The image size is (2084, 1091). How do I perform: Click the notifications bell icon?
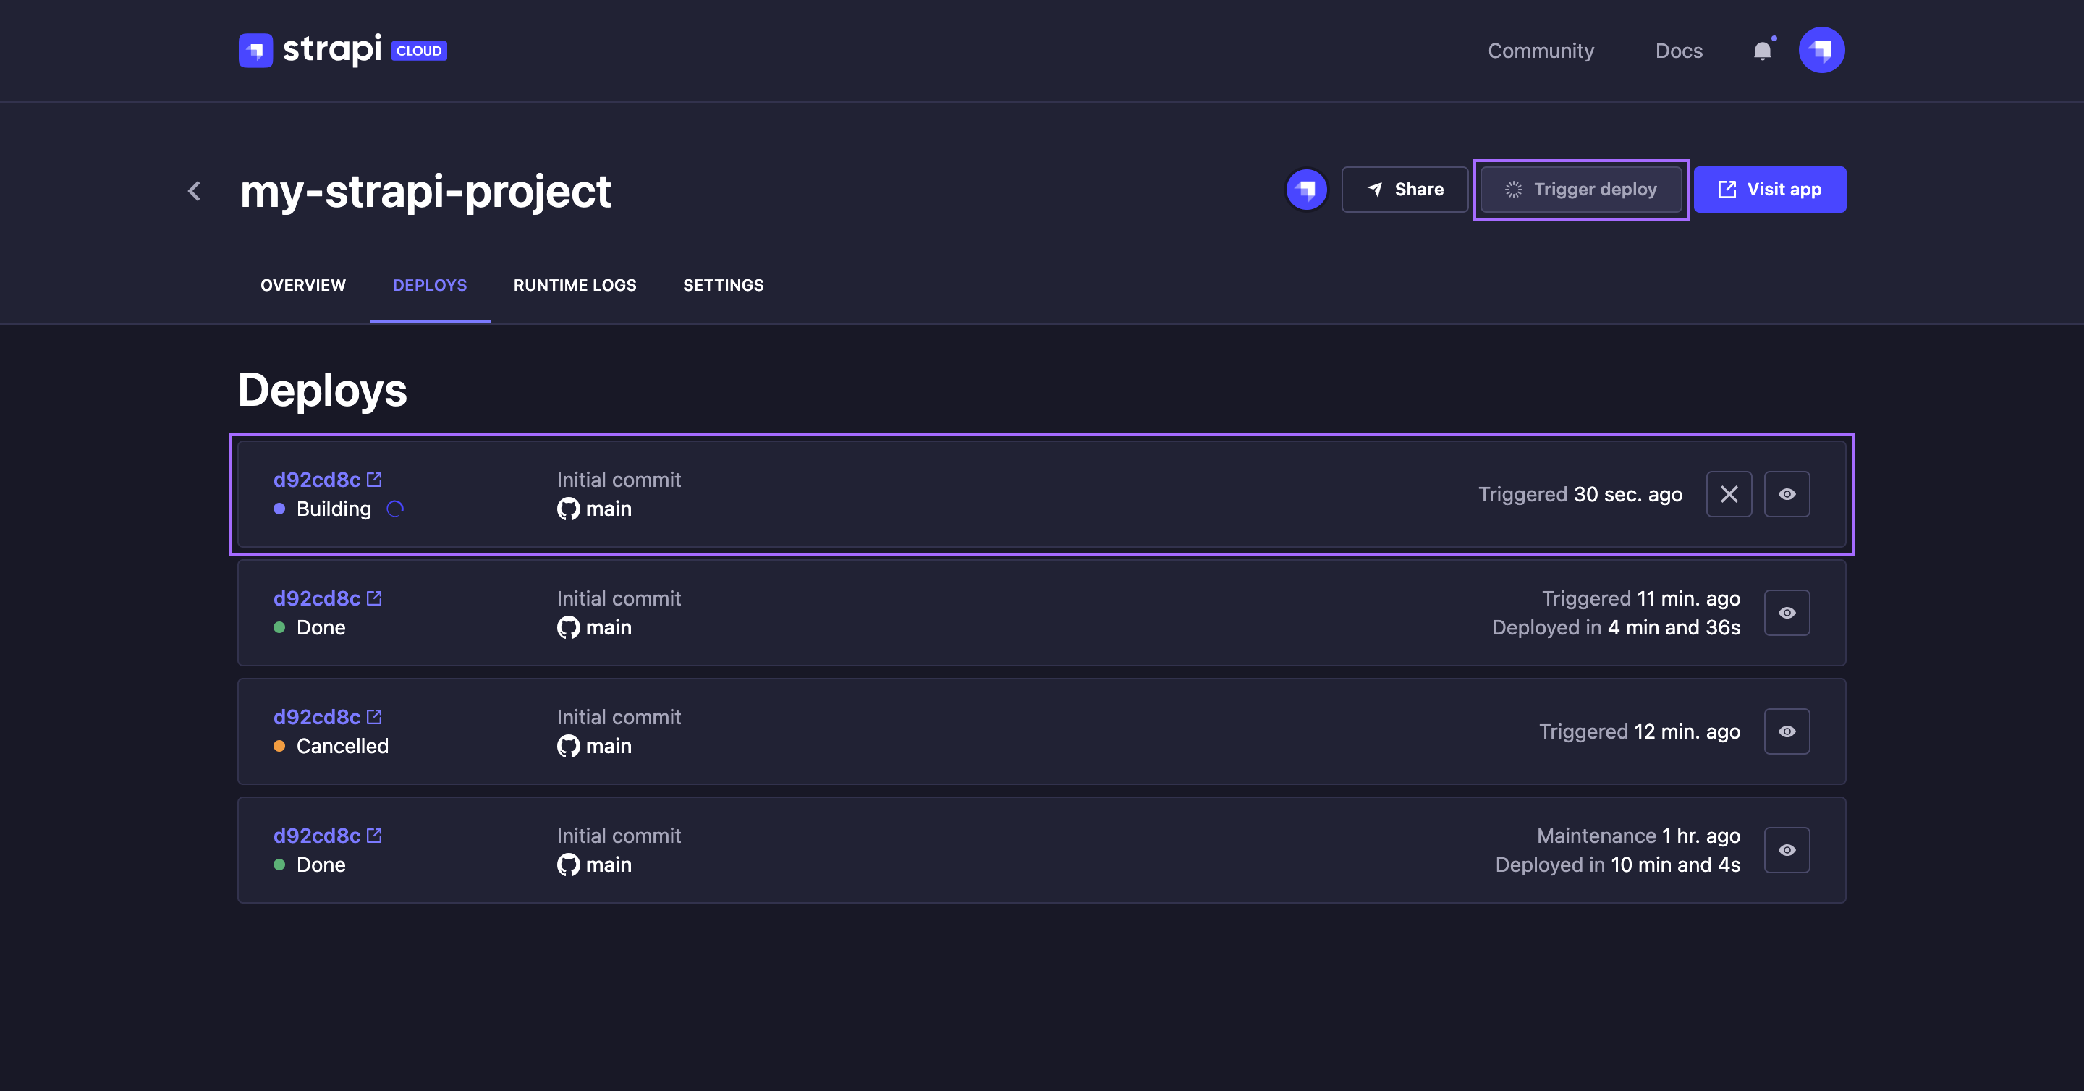click(x=1762, y=51)
